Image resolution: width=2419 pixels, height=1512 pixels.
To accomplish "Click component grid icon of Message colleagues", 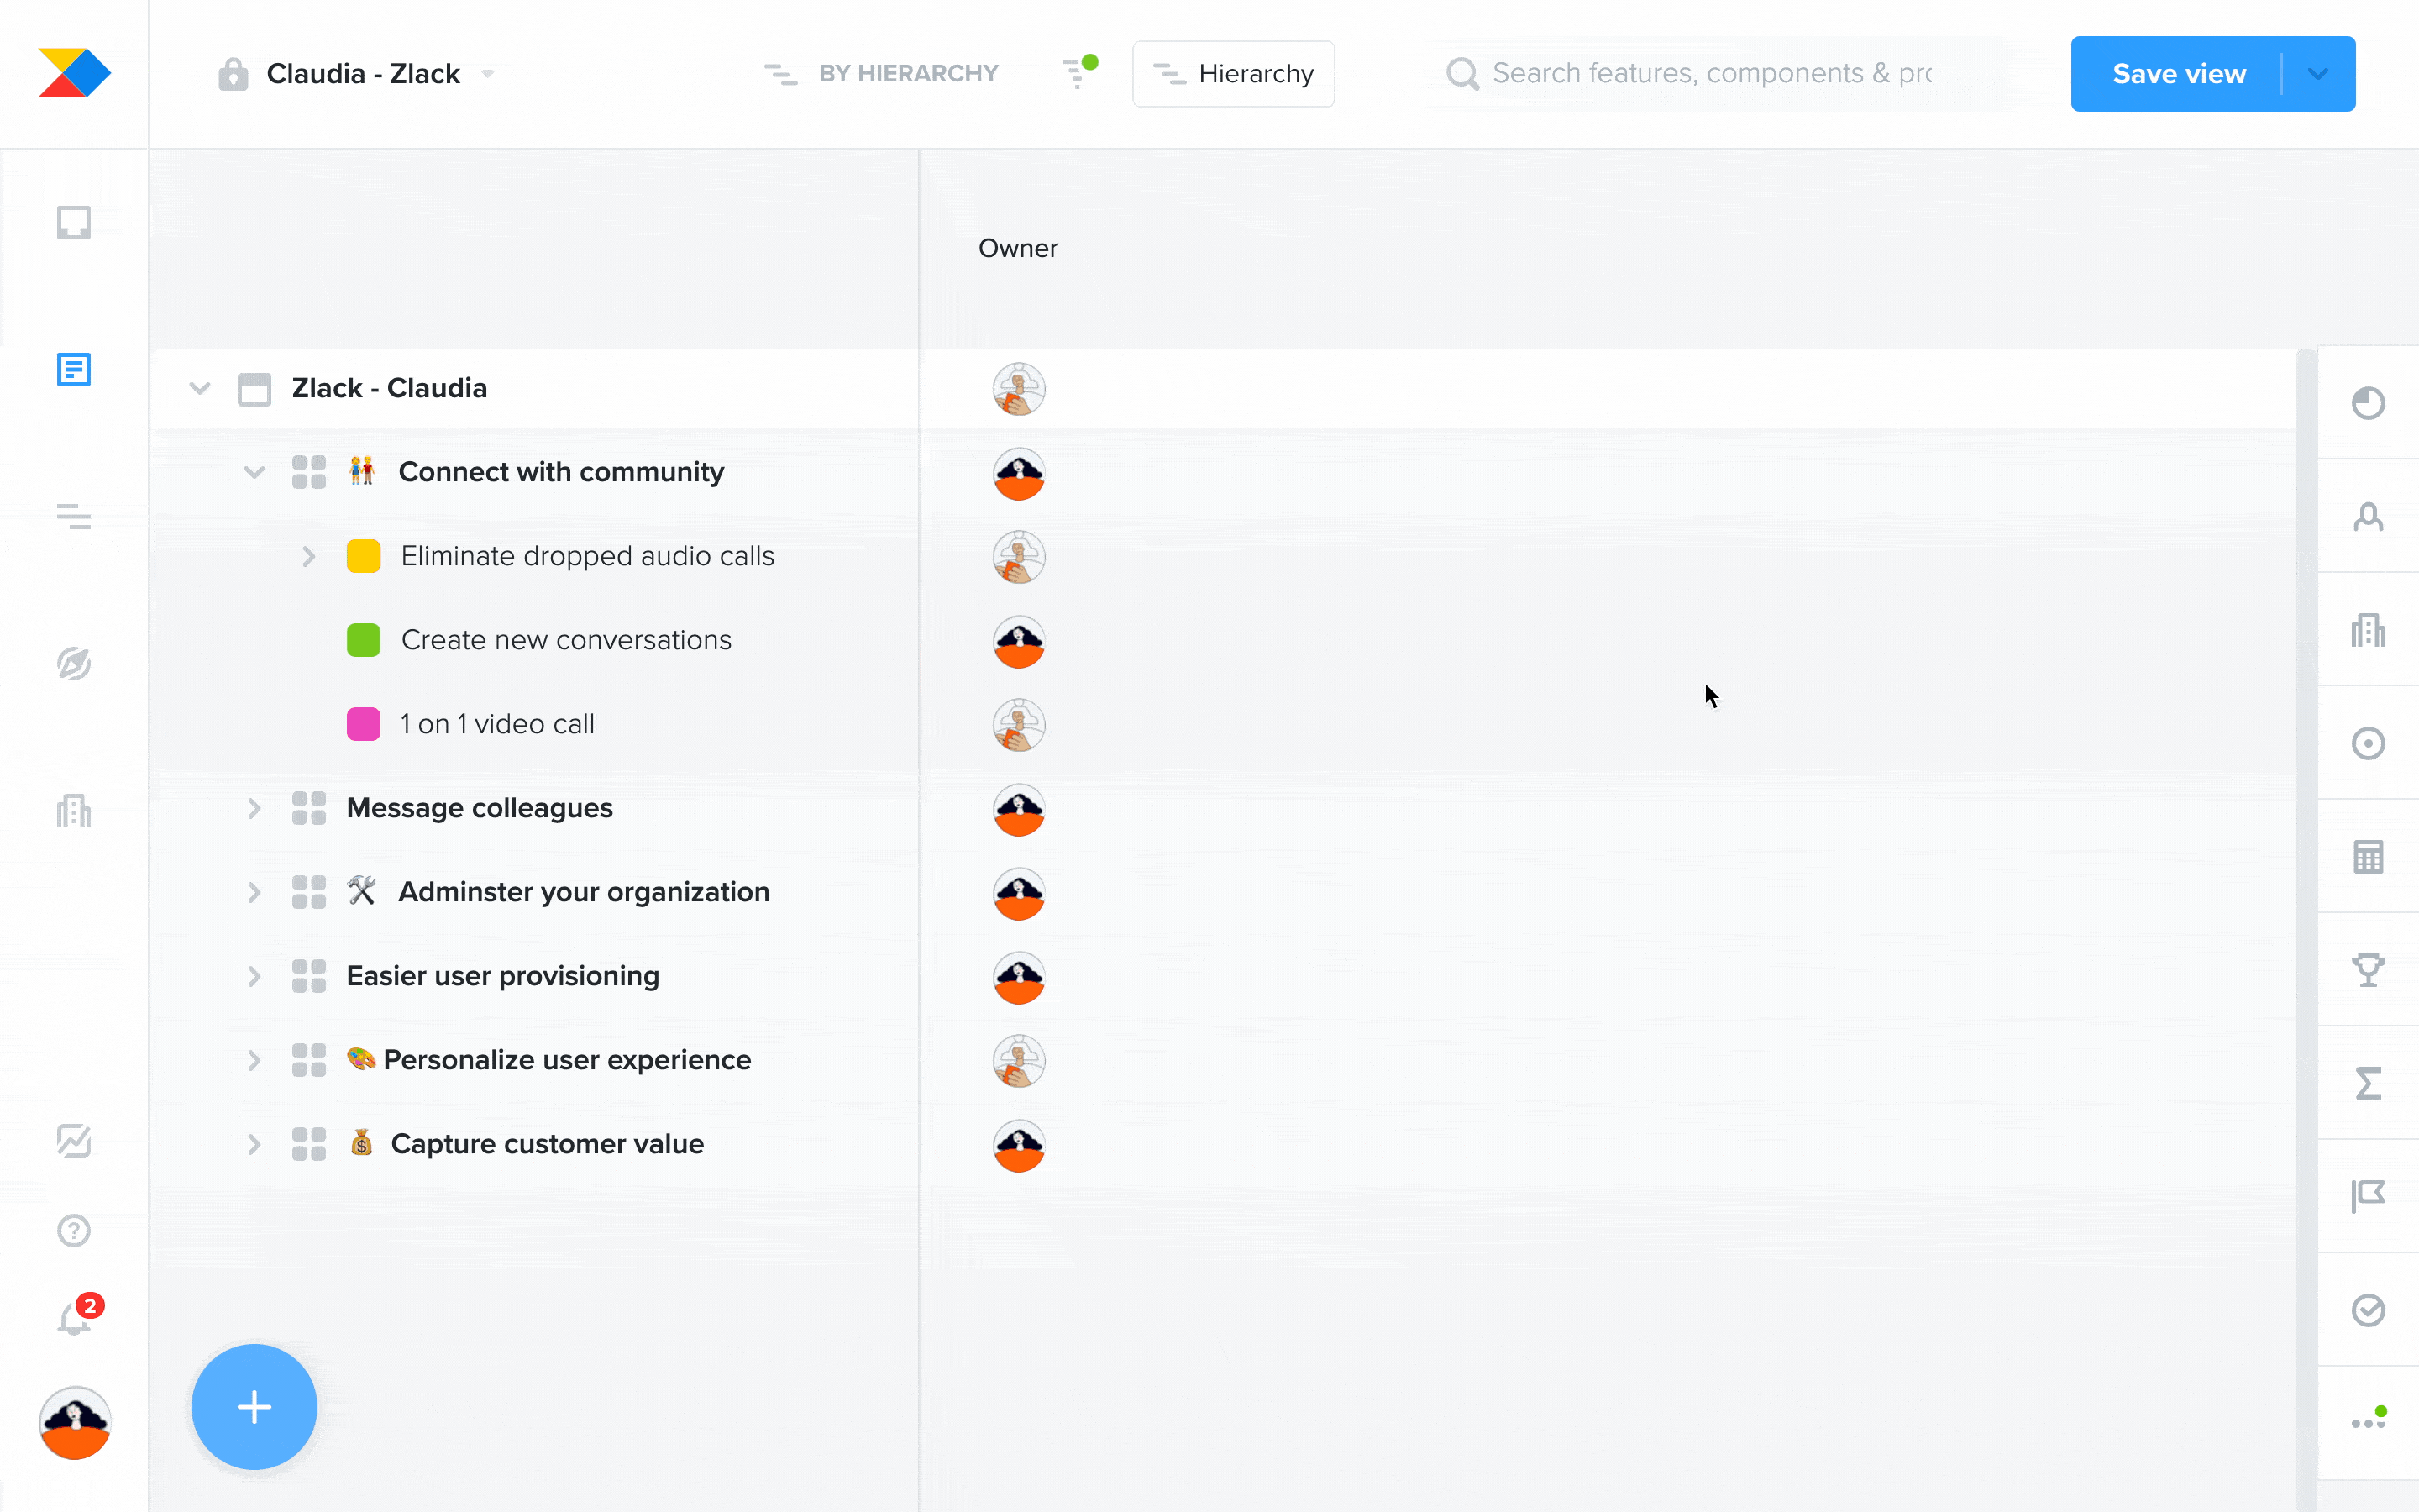I will 309,808.
